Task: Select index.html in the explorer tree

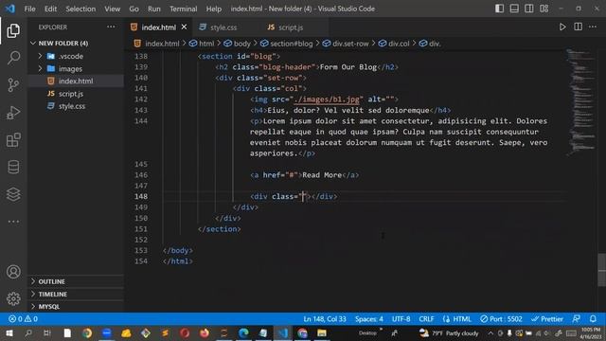Action: (x=76, y=81)
